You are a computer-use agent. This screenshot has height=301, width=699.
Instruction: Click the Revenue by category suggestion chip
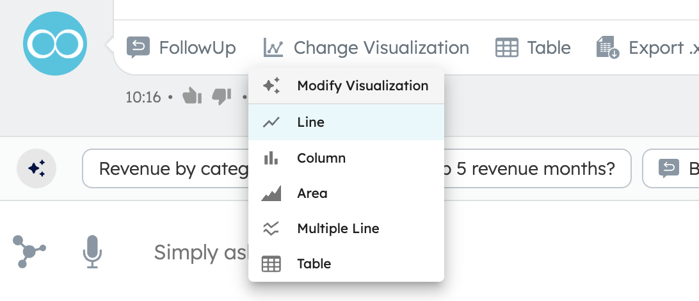coord(165,168)
